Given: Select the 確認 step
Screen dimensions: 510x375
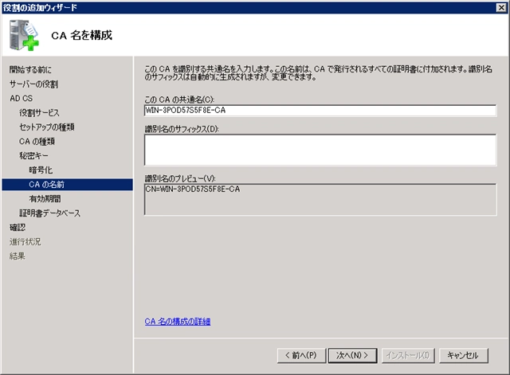Looking at the screenshot, I should (x=18, y=228).
